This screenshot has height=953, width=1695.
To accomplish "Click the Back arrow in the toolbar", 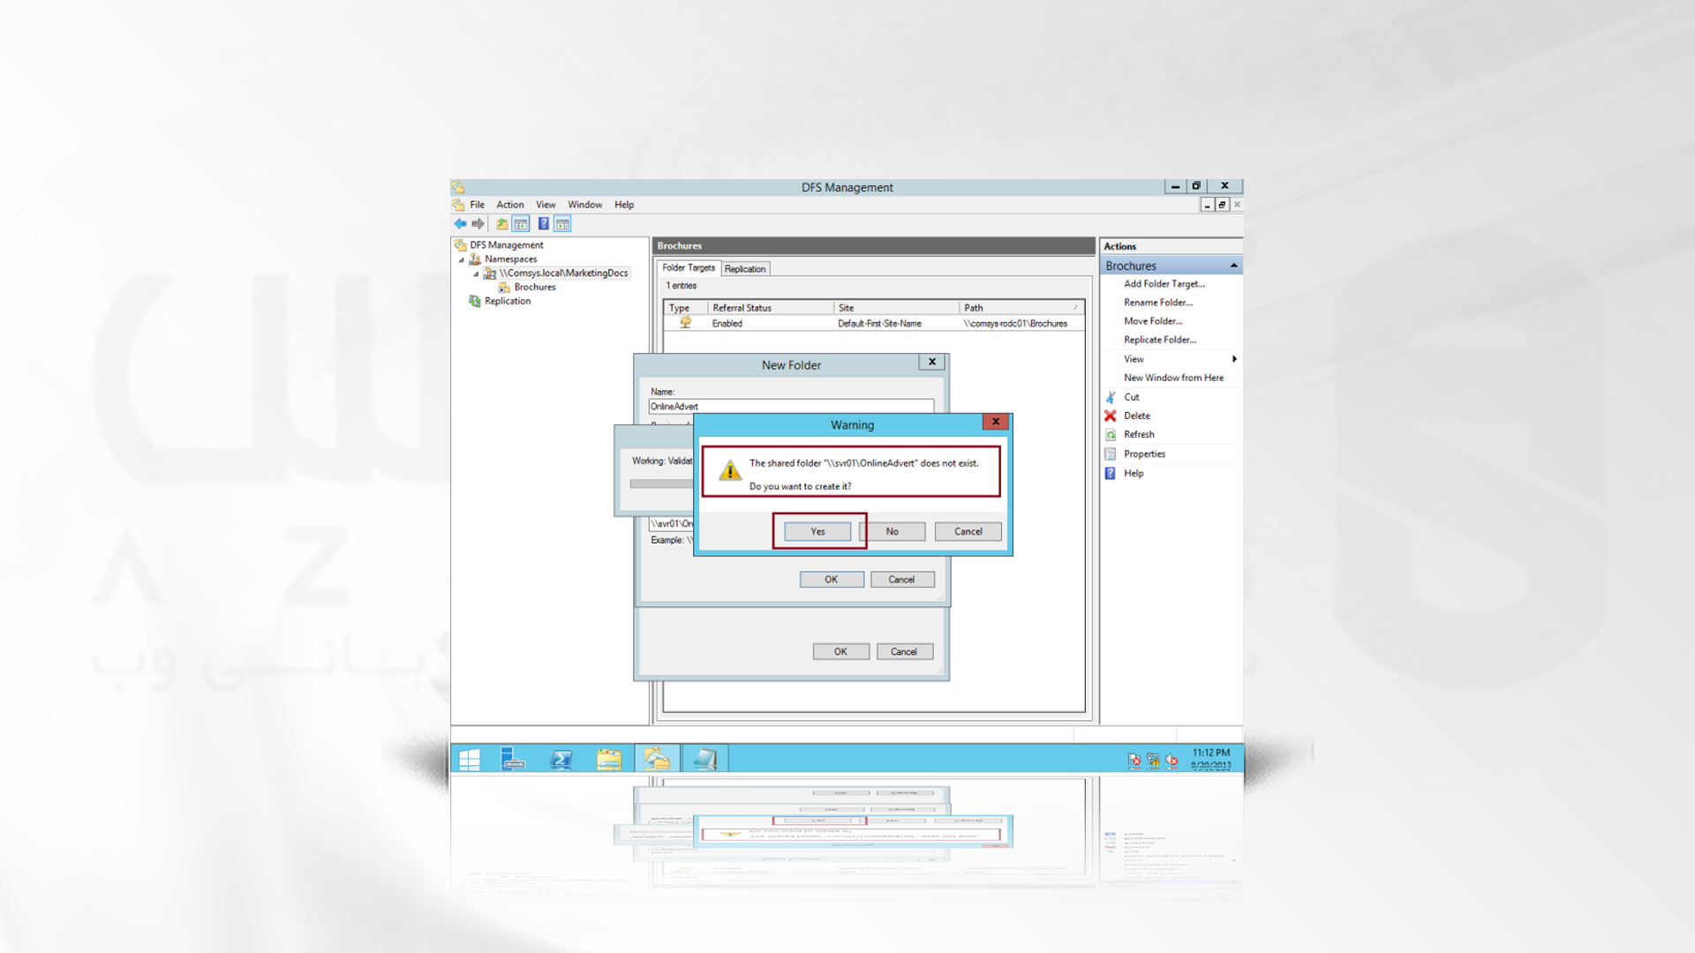I will tap(460, 224).
